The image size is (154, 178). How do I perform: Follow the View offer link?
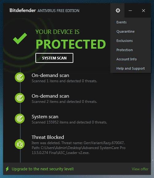[140, 169]
